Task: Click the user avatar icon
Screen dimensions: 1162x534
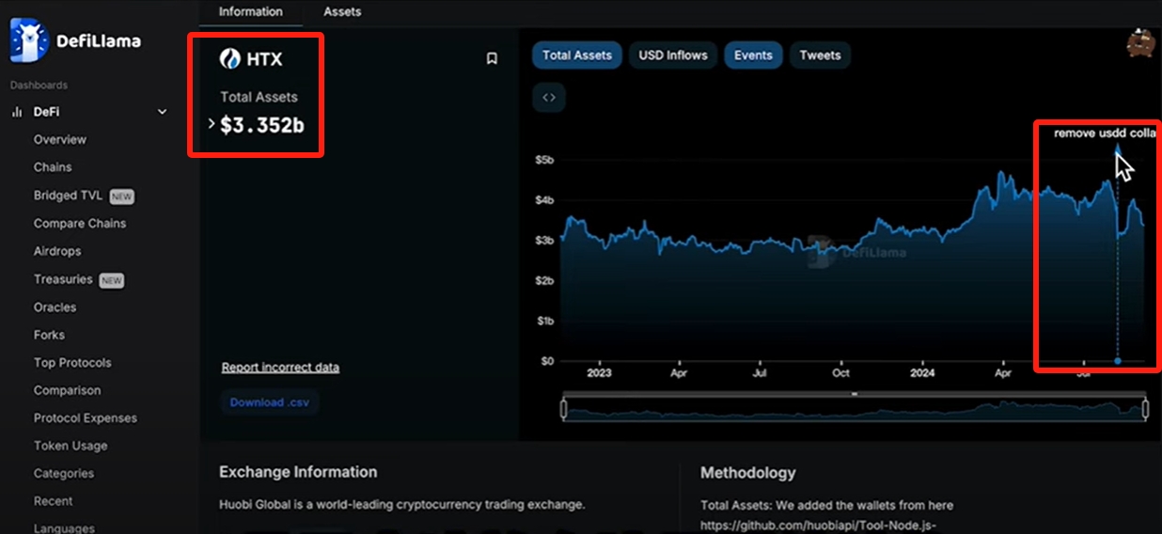Action: pyautogui.click(x=1141, y=43)
